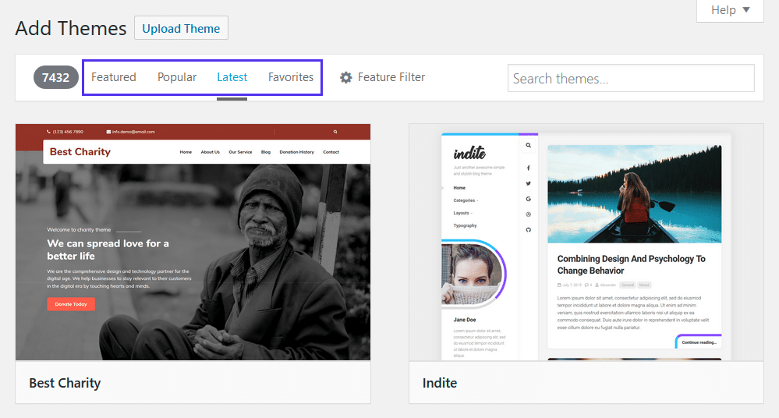Viewport: 779px width, 418px height.
Task: Click the Donate Today button in preview
Action: pos(71,304)
